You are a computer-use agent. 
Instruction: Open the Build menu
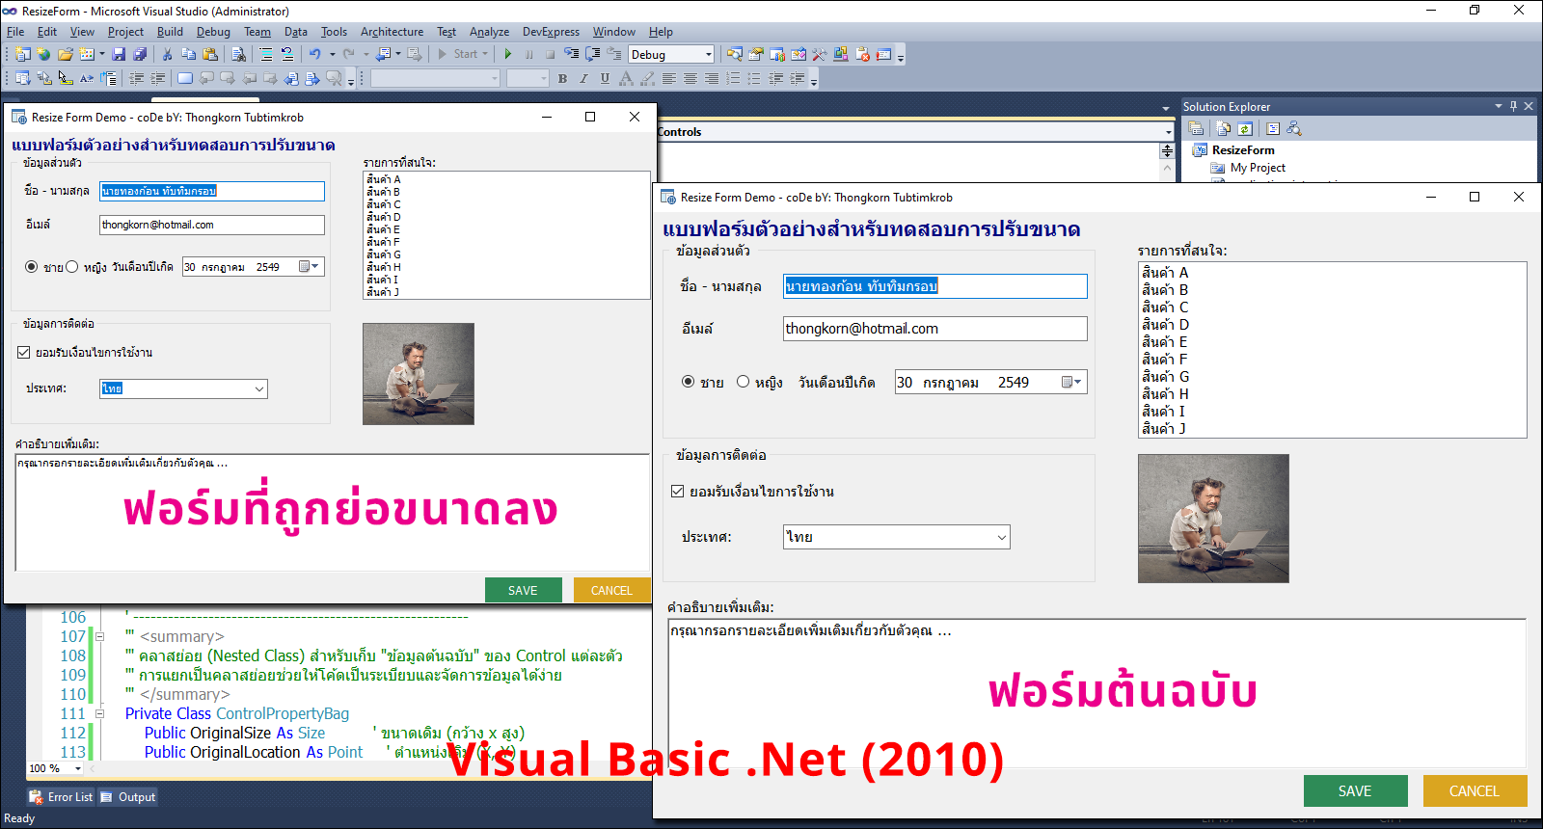point(170,32)
